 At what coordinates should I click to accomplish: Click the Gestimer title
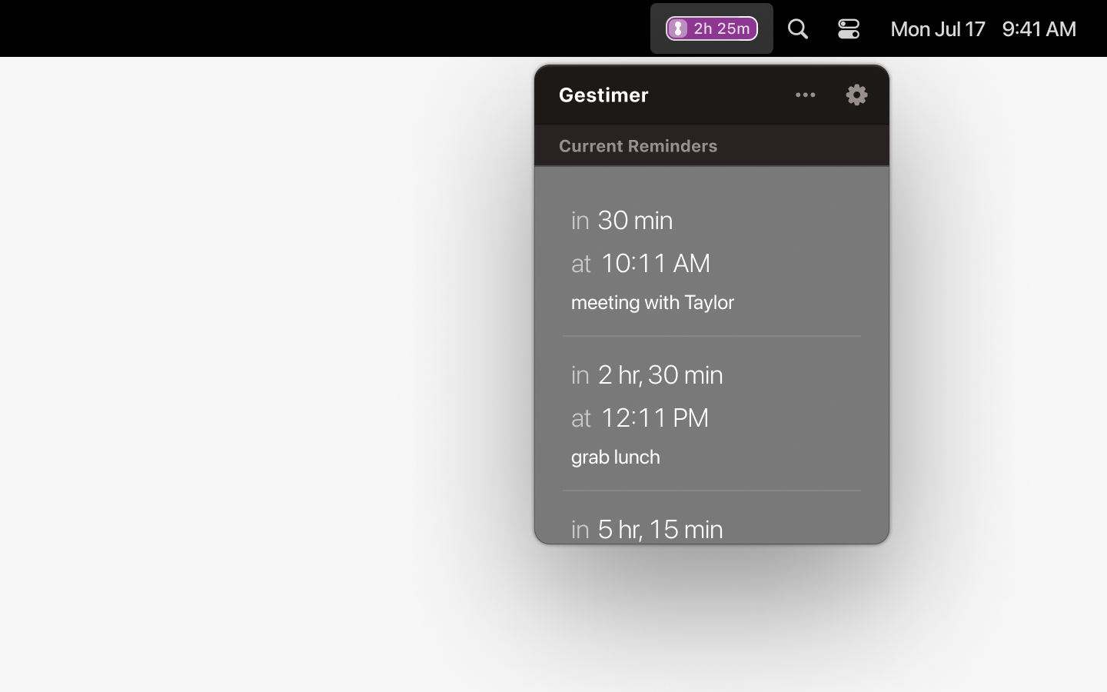tap(603, 95)
